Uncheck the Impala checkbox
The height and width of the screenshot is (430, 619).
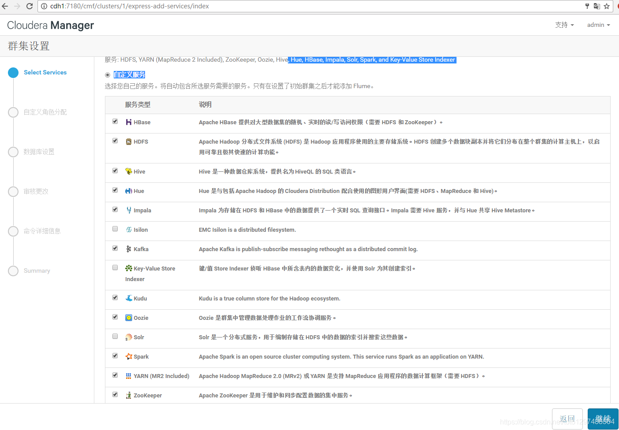115,209
